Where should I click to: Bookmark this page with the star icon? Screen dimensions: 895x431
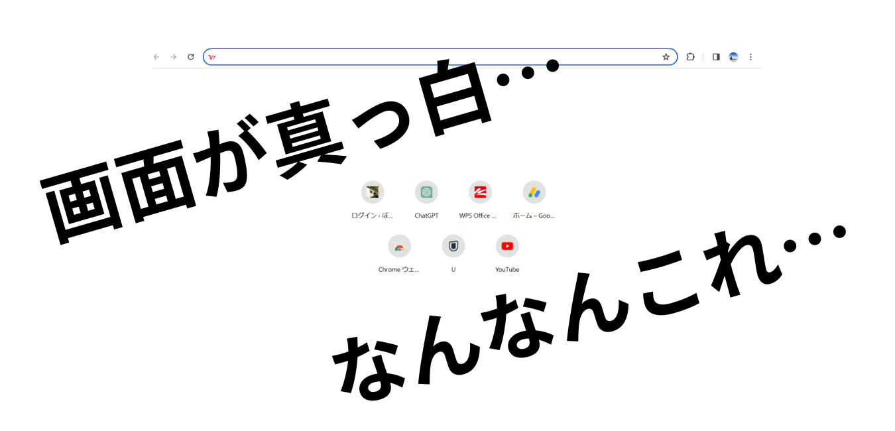point(666,57)
